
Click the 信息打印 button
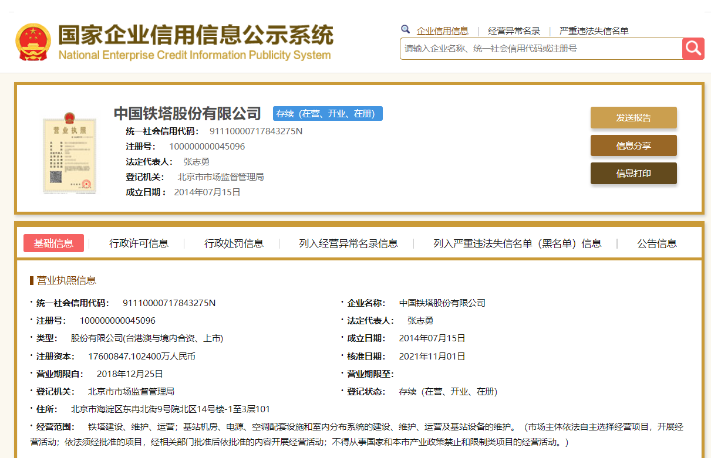click(x=634, y=174)
